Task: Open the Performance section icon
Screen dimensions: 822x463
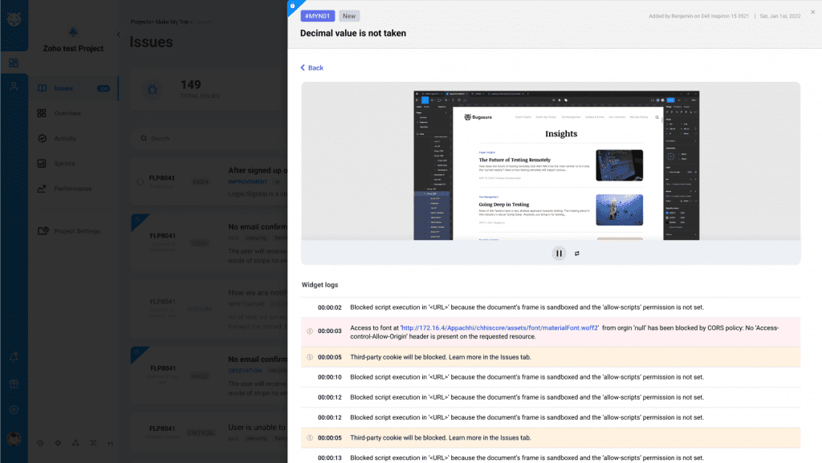Action: point(42,189)
